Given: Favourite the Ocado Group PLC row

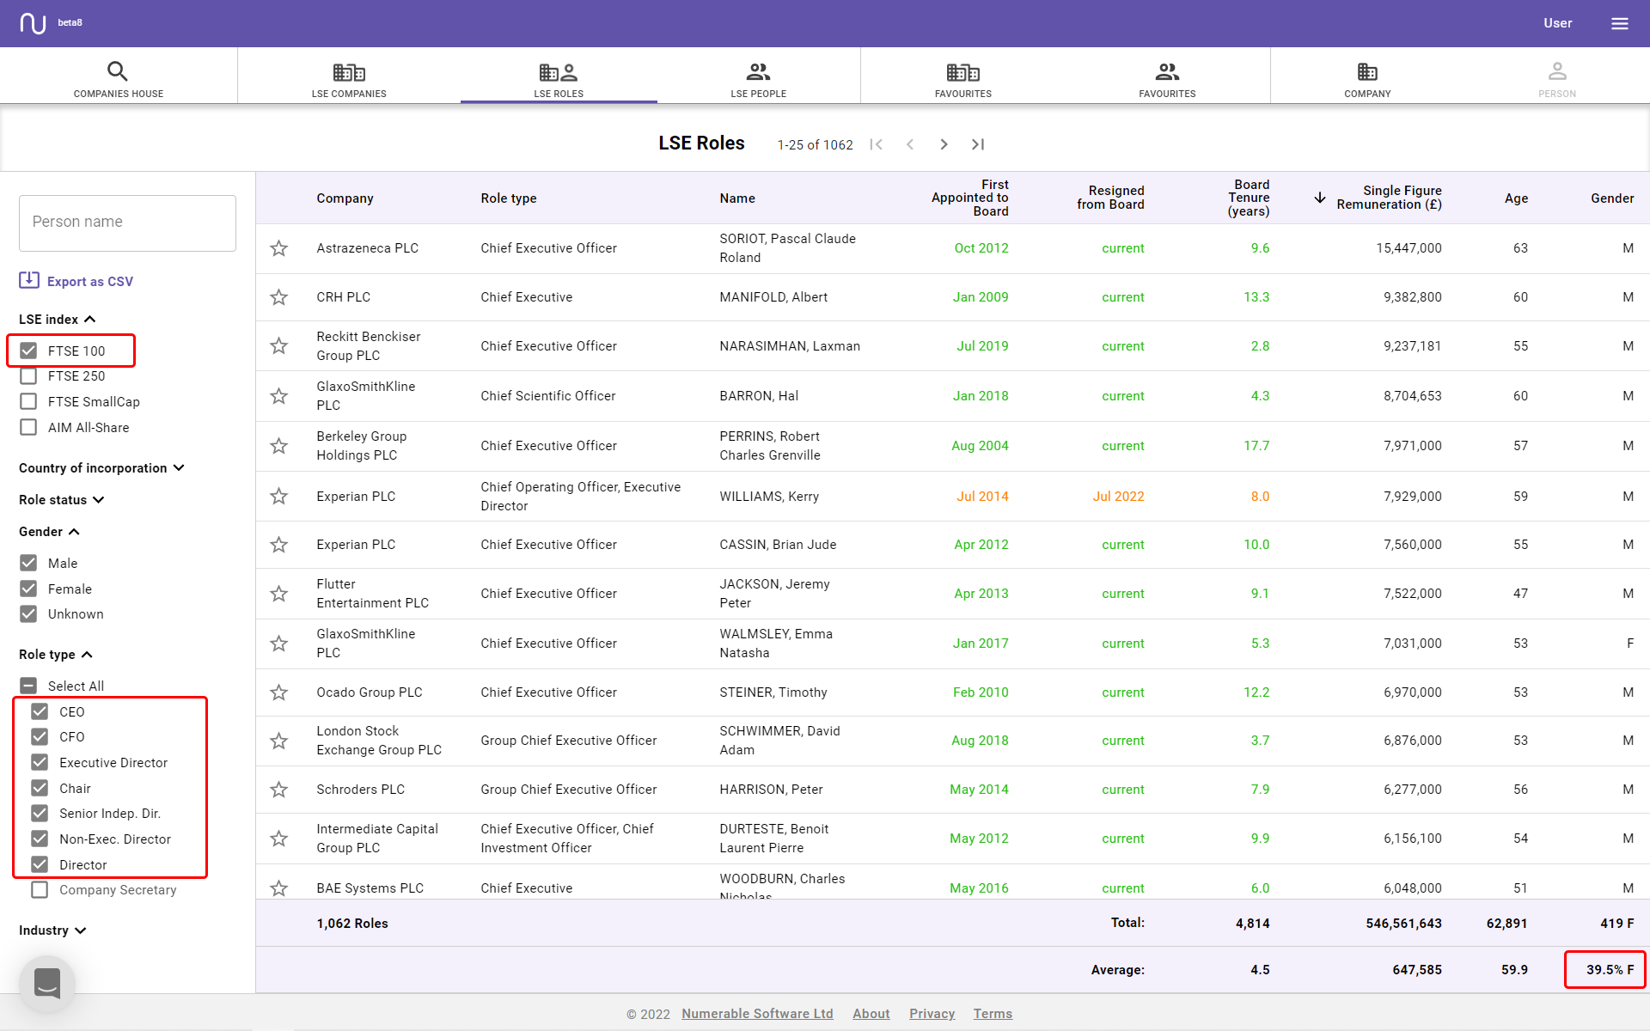Looking at the screenshot, I should 278,692.
